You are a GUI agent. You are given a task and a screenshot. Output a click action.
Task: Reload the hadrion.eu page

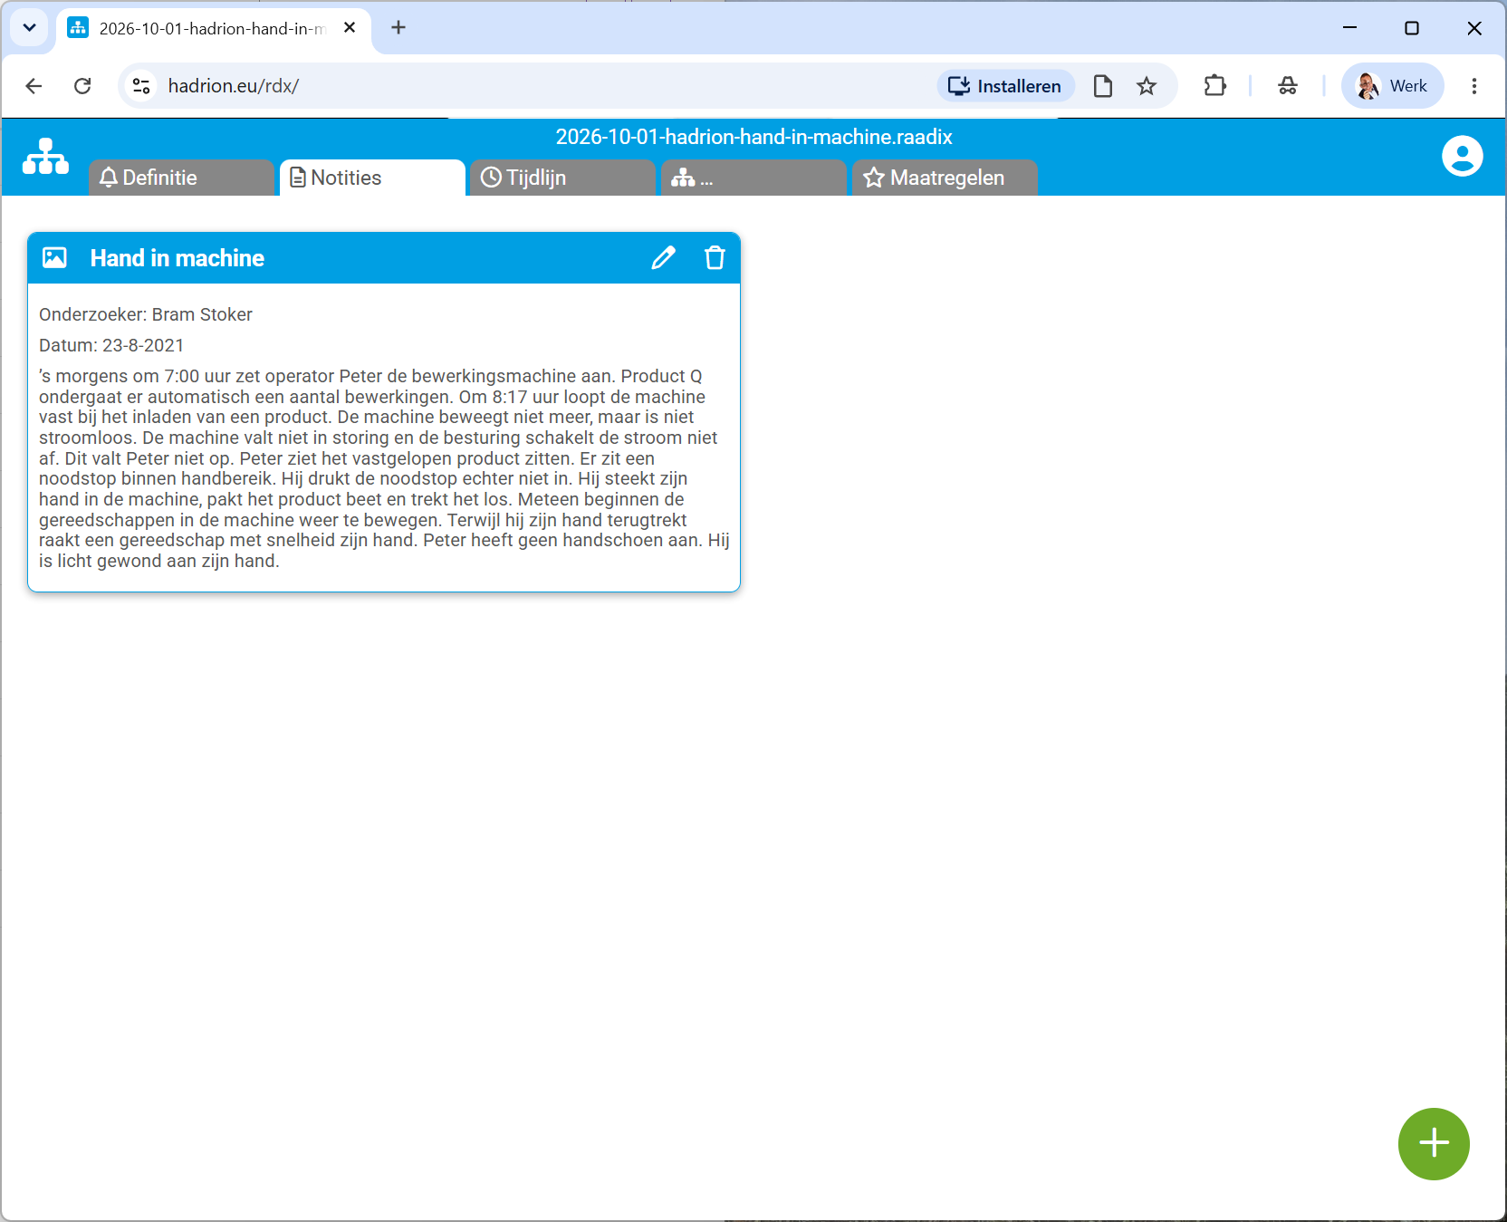click(82, 86)
